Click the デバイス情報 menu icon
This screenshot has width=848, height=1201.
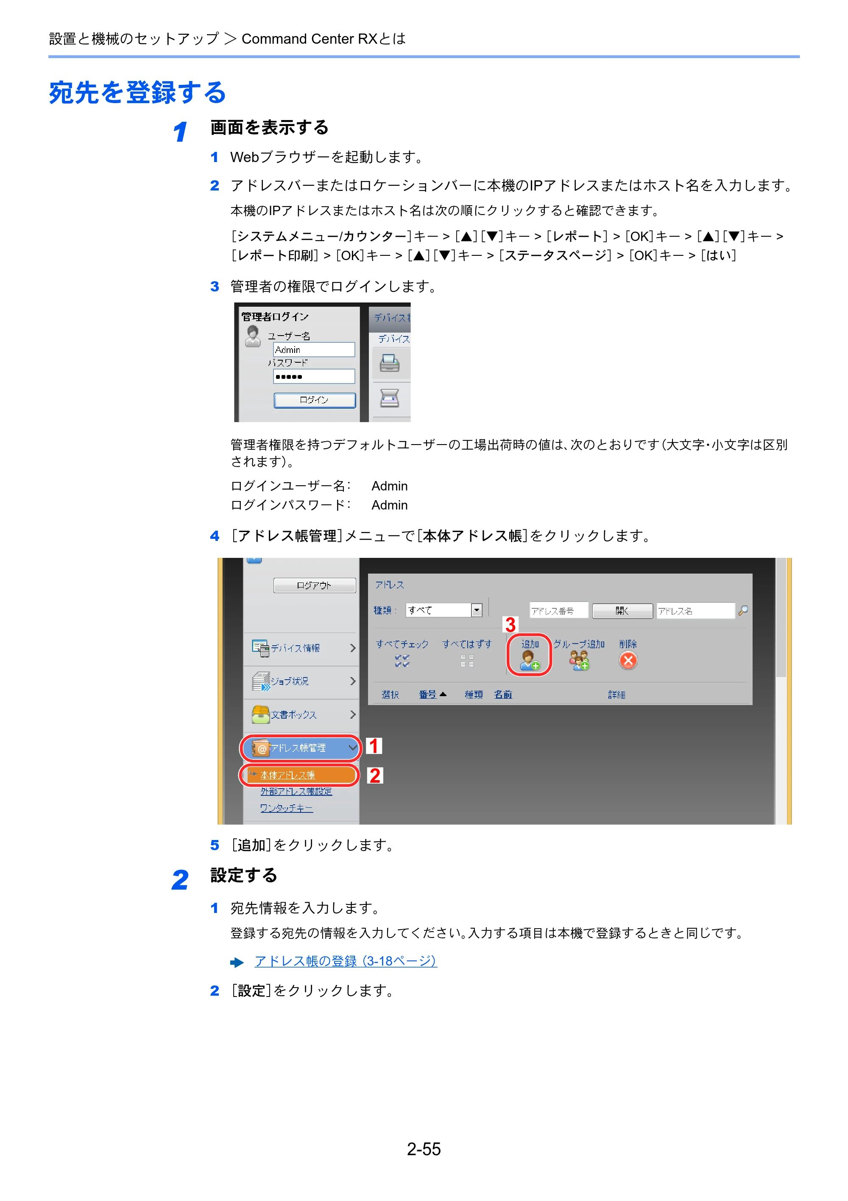(260, 648)
